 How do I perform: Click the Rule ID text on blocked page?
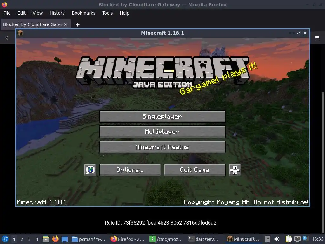(x=160, y=223)
